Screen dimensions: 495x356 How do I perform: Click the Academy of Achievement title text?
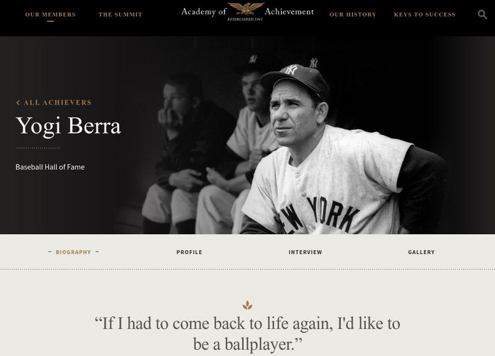(x=247, y=12)
